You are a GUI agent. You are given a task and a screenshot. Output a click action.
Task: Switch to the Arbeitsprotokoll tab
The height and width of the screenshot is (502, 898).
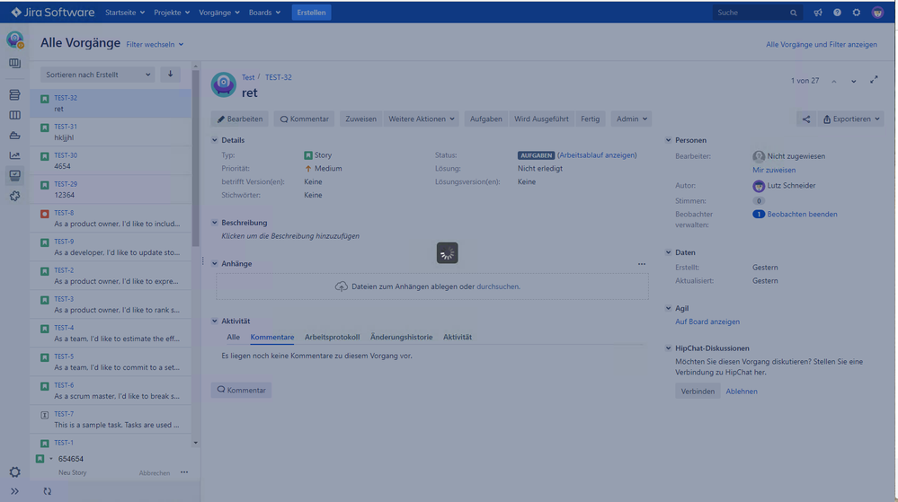(x=333, y=337)
